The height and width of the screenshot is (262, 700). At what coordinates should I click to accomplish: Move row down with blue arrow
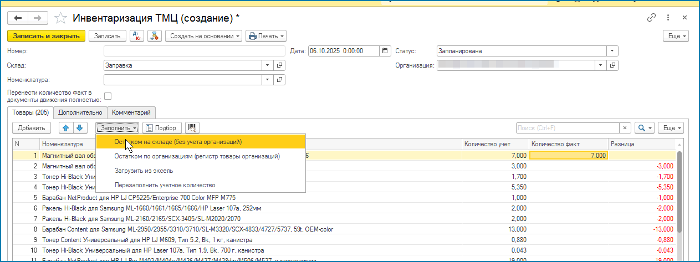tap(79, 128)
